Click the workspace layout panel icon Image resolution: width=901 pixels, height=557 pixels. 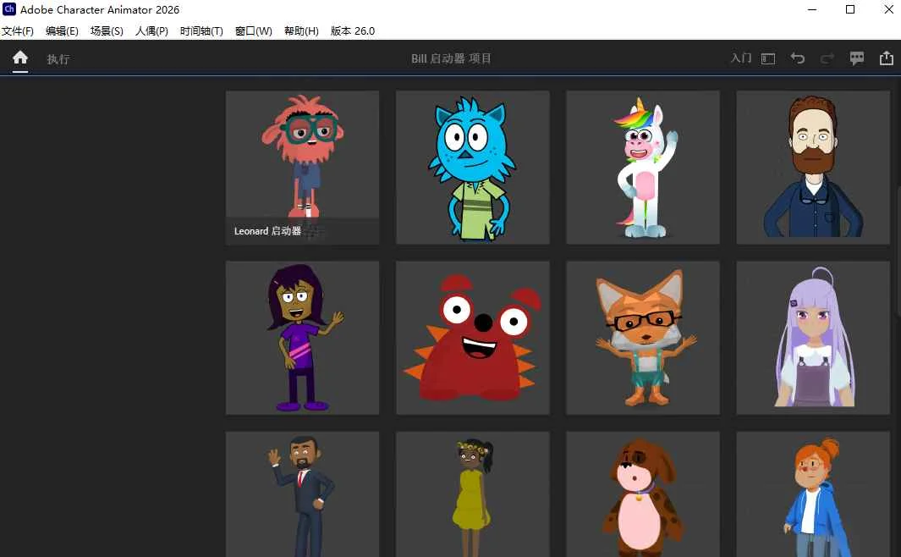point(768,58)
